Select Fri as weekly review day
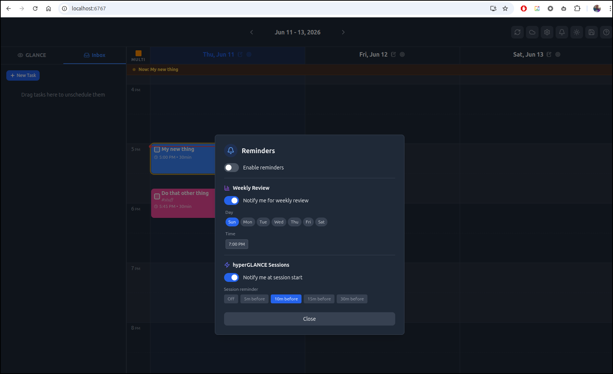613x374 pixels. pyautogui.click(x=308, y=222)
